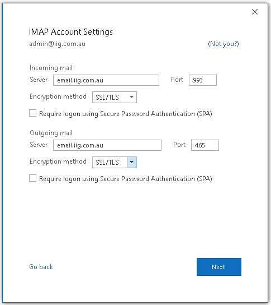Click the Incoming mail "Port" label
This screenshot has height=305, width=271.
tap(177, 80)
